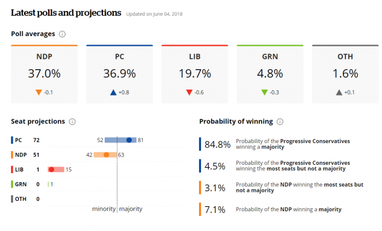Click the blue up triangle under PC

pos(113,93)
